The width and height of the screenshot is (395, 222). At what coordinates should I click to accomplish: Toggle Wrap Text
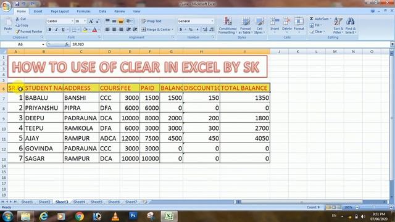pyautogui.click(x=151, y=21)
